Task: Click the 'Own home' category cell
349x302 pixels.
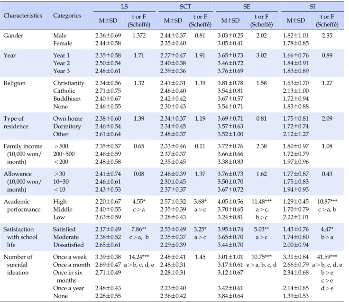Action: pyautogui.click(x=68, y=119)
